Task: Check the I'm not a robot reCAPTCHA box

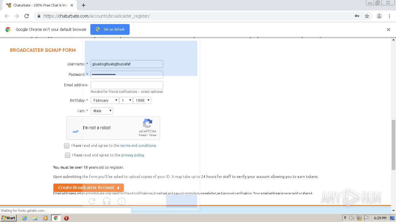Action: [x=76, y=128]
